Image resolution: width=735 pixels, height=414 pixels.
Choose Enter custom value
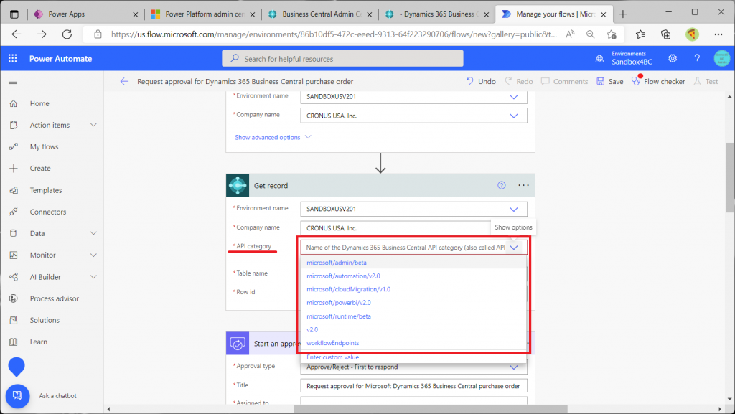pyautogui.click(x=333, y=357)
